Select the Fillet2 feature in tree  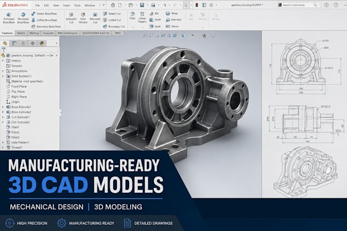click(x=13, y=133)
